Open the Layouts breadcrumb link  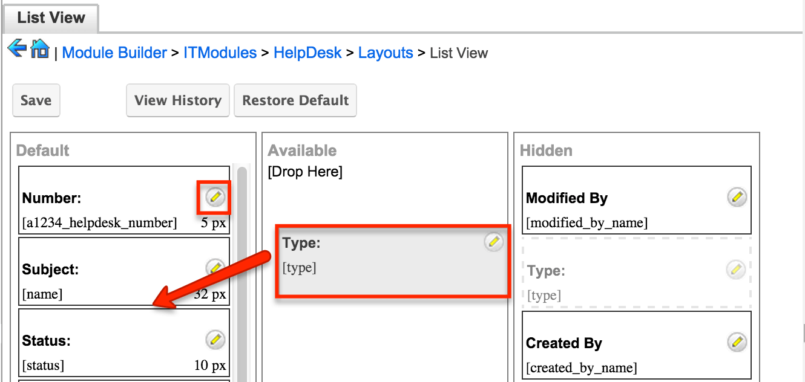click(386, 53)
